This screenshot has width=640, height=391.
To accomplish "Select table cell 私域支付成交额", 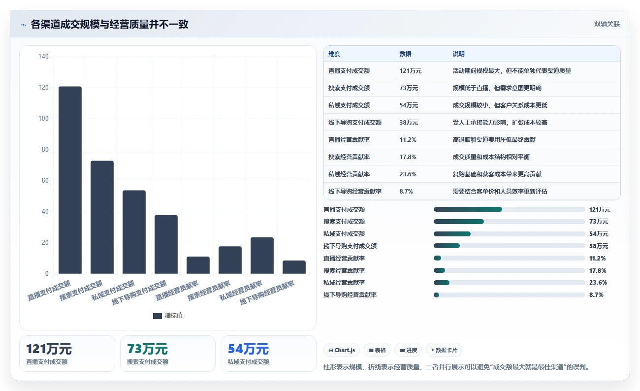I will (349, 105).
